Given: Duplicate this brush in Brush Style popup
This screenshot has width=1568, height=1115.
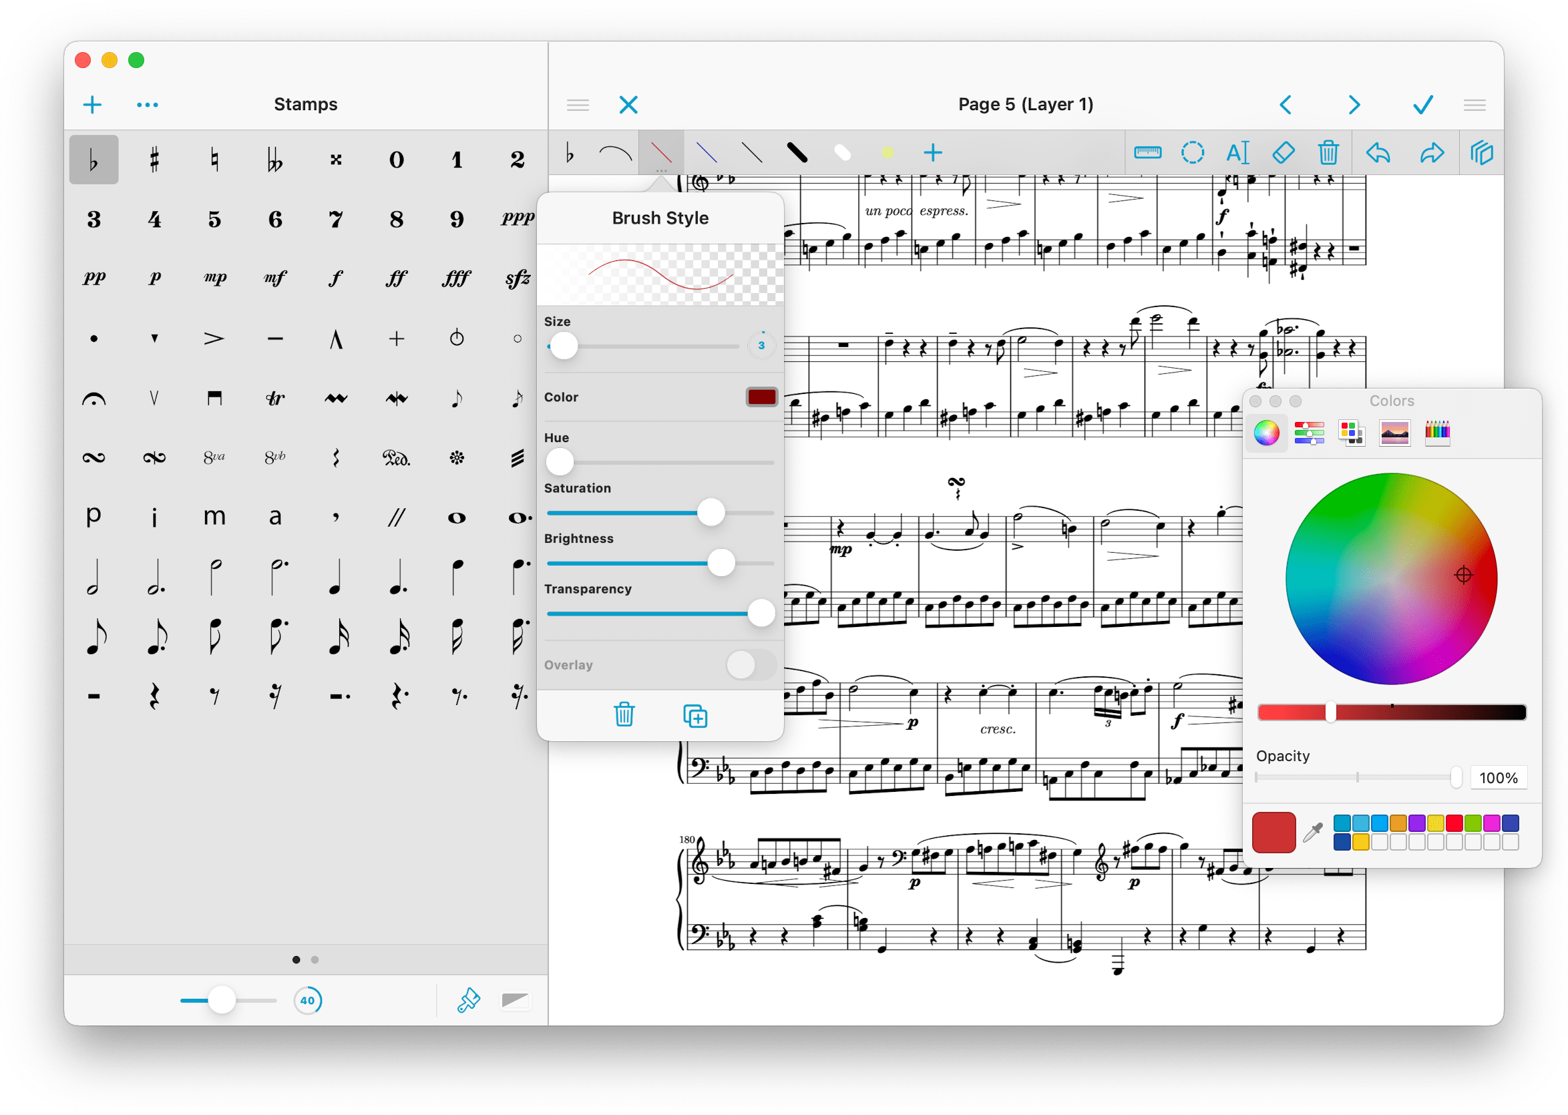Looking at the screenshot, I should coord(695,716).
